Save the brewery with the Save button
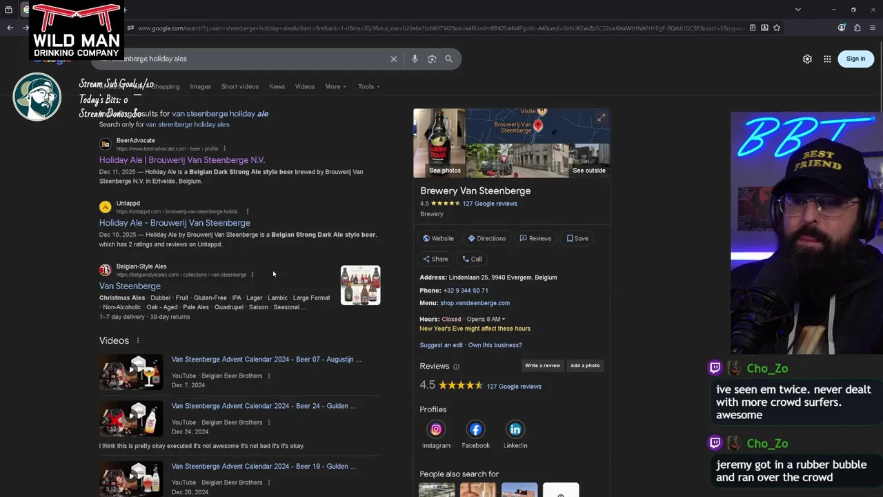 (577, 238)
